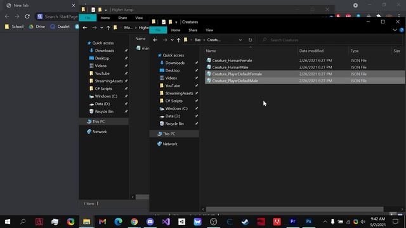The height and width of the screenshot is (228, 406).
Task: Open File tab in Creatures window
Action: tap(158, 30)
